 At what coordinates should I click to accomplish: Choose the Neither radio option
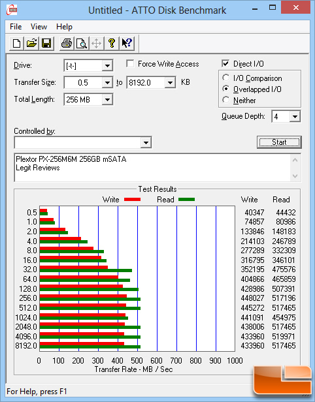(x=226, y=100)
